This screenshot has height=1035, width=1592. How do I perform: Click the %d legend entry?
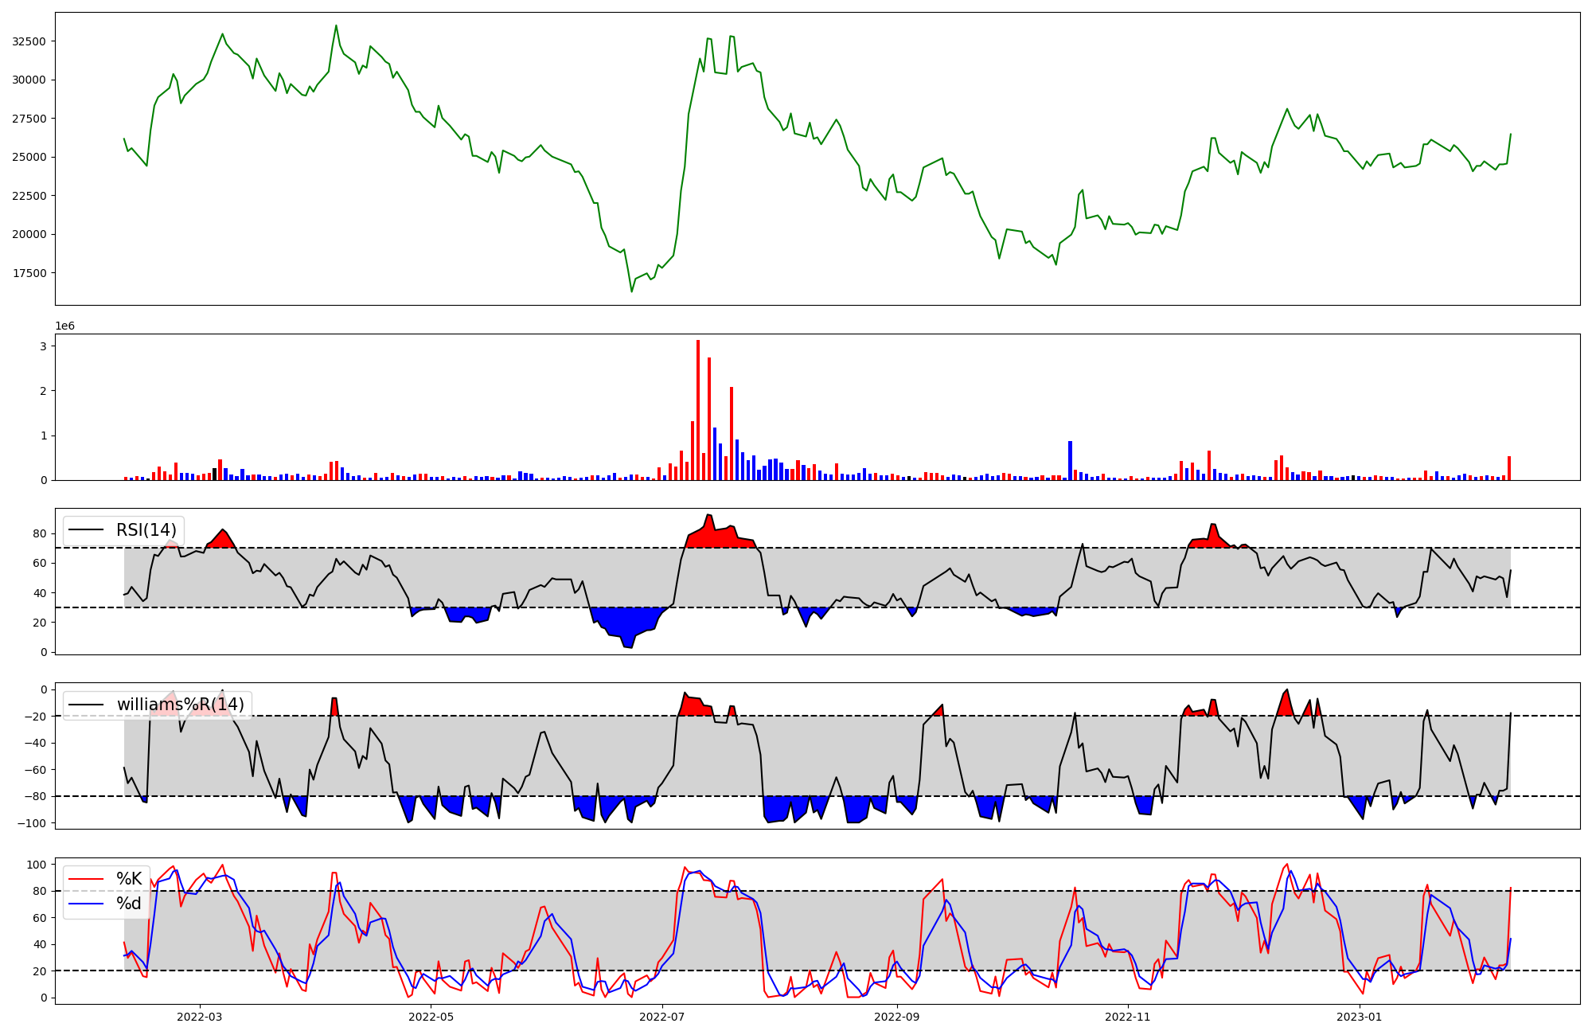129,904
